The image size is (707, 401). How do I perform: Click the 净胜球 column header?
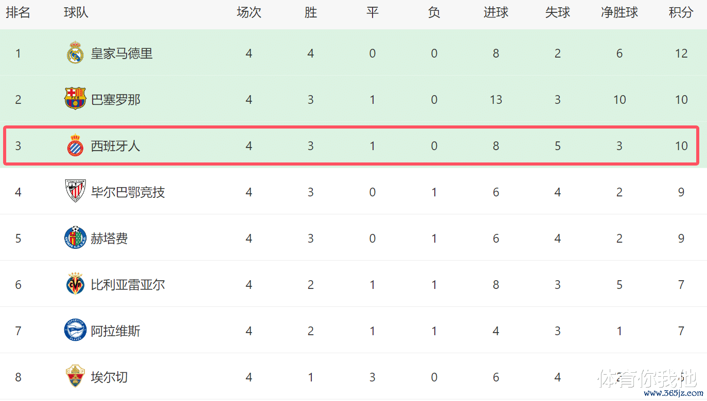click(619, 13)
